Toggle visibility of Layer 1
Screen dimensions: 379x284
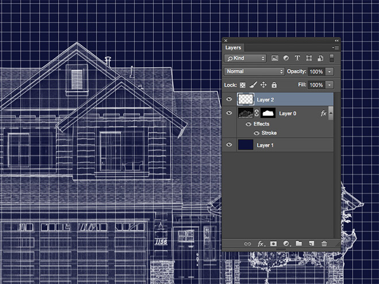click(x=229, y=145)
